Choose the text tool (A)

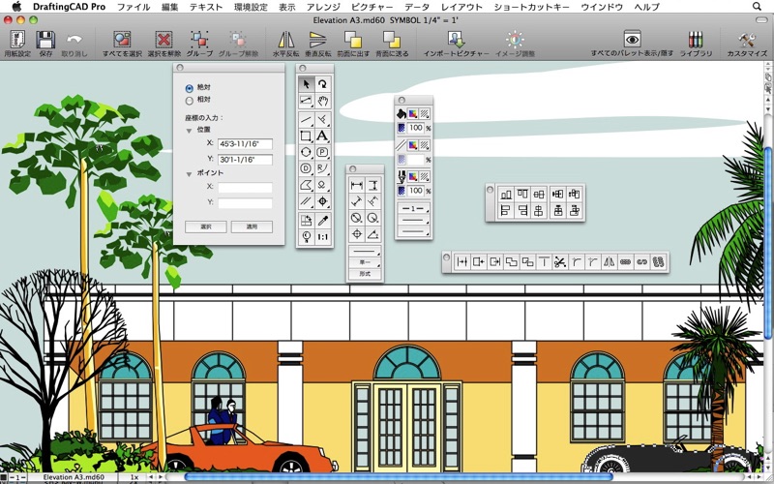click(323, 136)
